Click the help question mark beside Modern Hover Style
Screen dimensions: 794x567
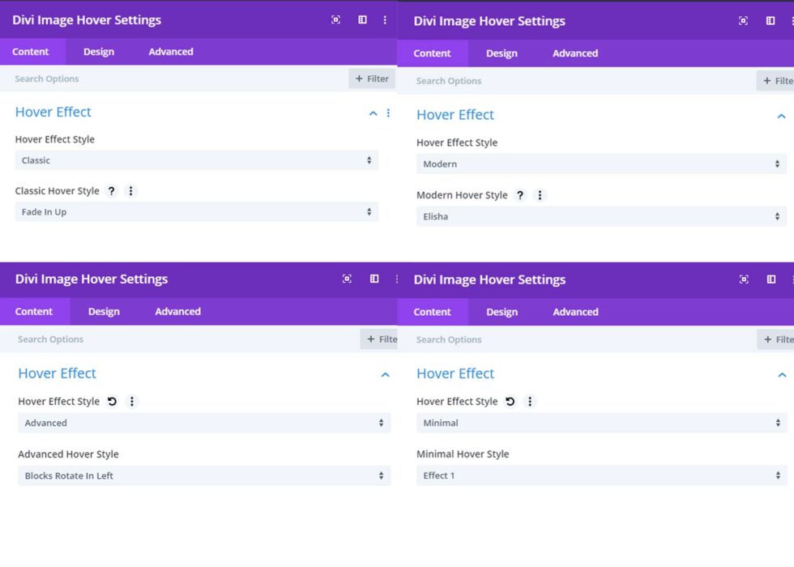tap(522, 194)
